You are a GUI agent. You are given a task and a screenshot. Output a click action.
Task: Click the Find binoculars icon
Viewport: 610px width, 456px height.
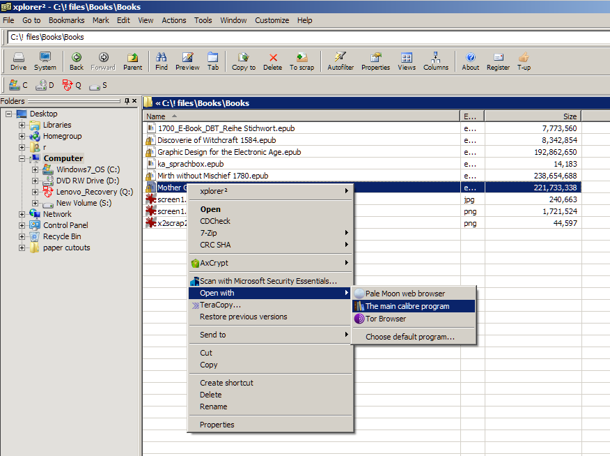(x=162, y=61)
